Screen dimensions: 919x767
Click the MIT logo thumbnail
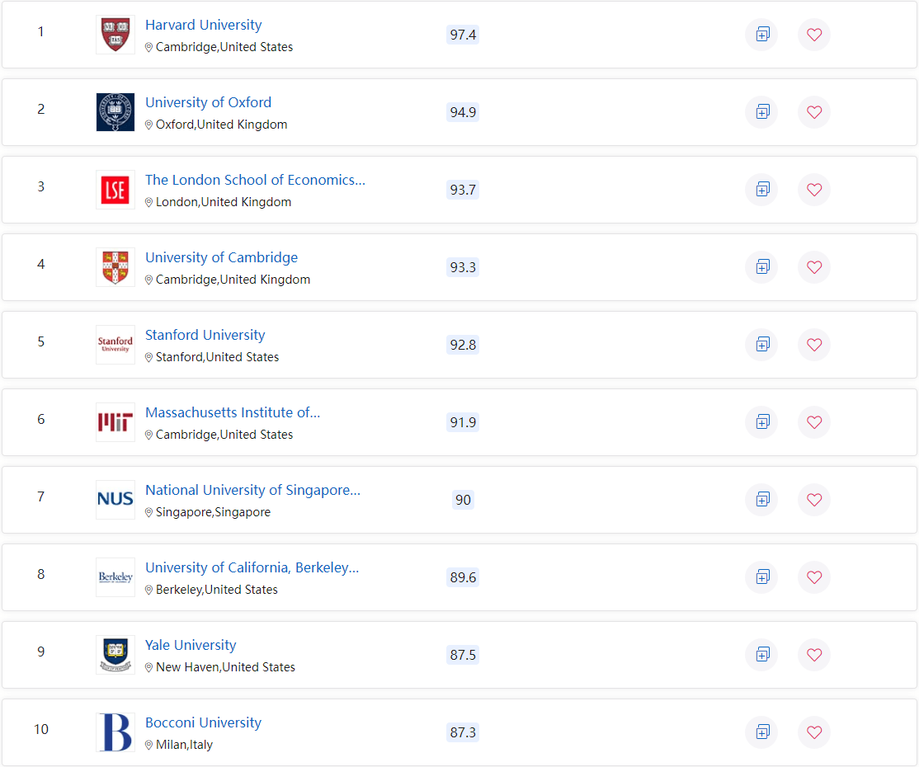click(x=115, y=422)
